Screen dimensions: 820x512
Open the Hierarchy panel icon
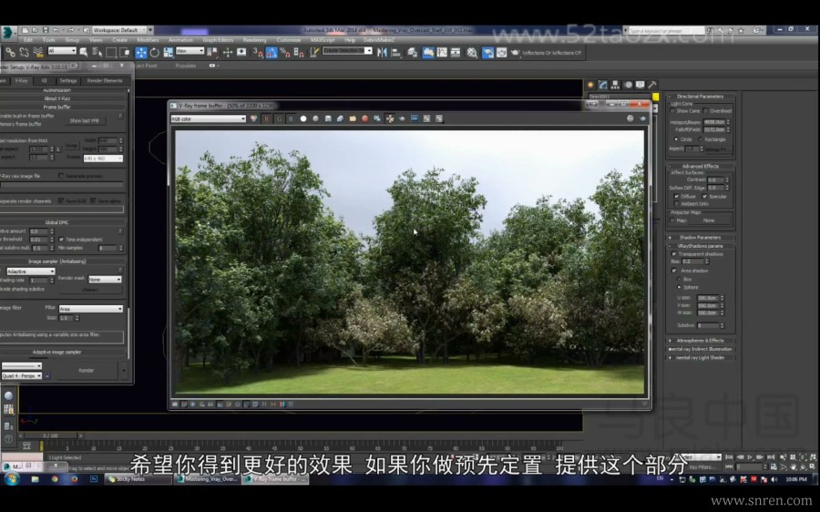coord(615,85)
